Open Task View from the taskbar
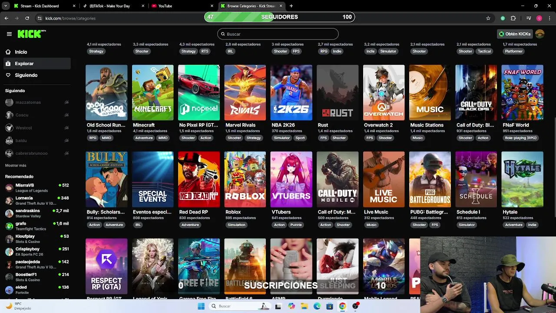556x313 pixels. coord(278,306)
